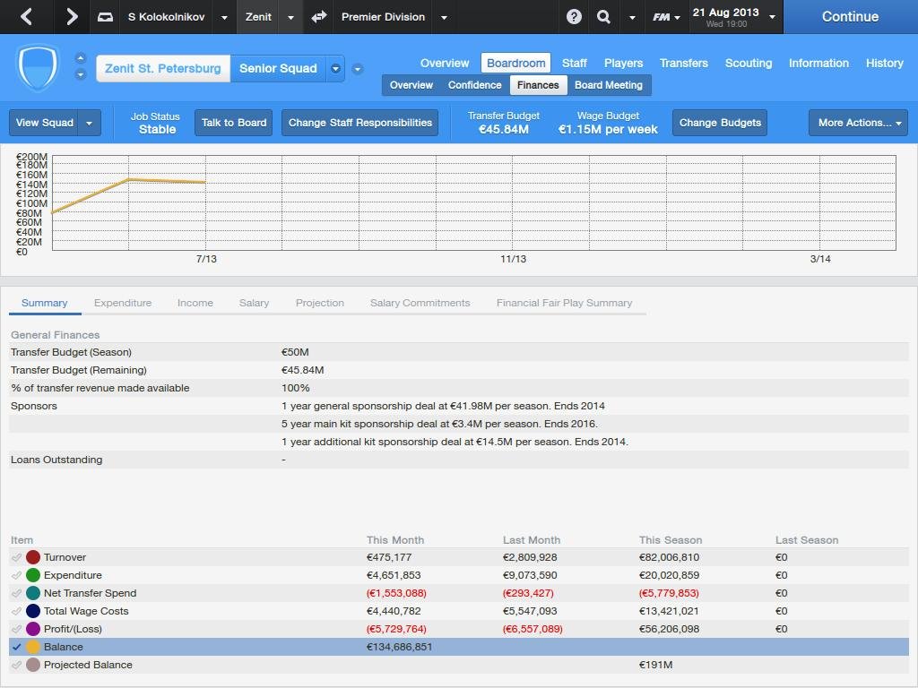Viewport: 918px width, 688px height.
Task: Expand S Kolokolnikov manager dropdown
Action: pos(224,18)
